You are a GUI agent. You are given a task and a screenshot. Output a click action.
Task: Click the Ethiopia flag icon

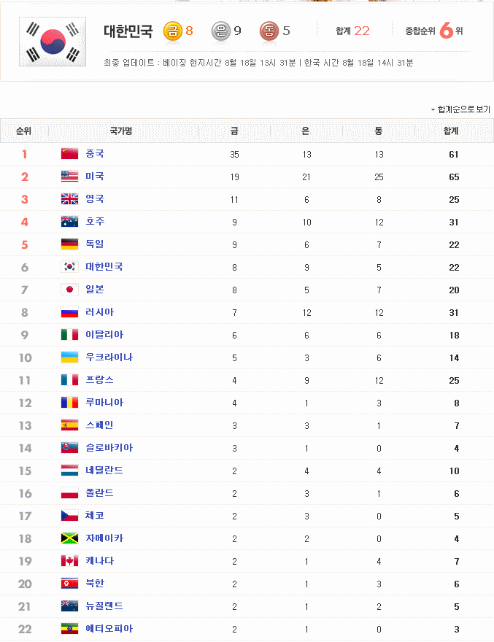point(69,628)
